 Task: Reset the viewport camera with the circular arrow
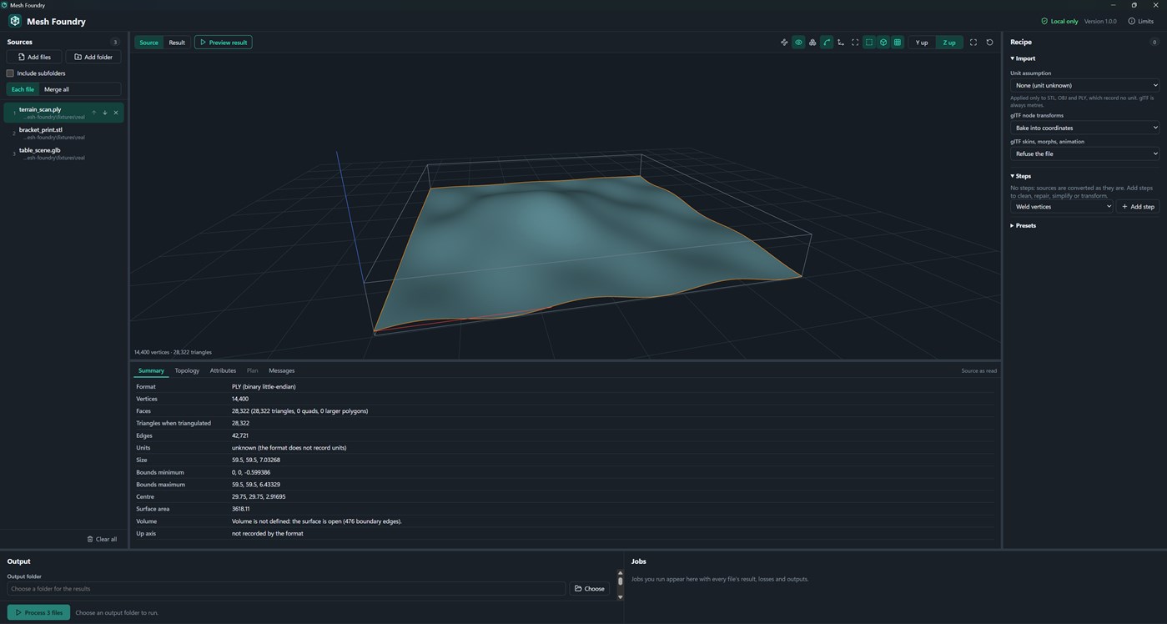point(990,43)
